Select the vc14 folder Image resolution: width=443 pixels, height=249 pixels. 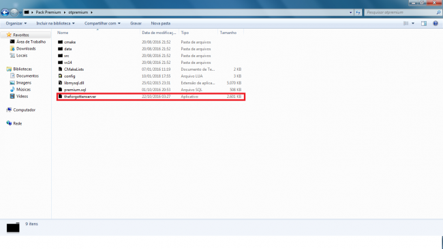tap(67, 63)
